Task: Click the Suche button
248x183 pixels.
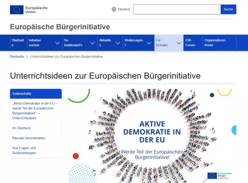Action: [x=229, y=10]
